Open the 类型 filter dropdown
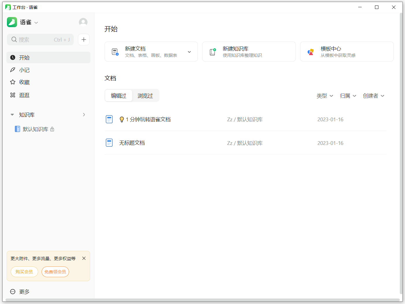This screenshot has width=405, height=304. tap(325, 96)
